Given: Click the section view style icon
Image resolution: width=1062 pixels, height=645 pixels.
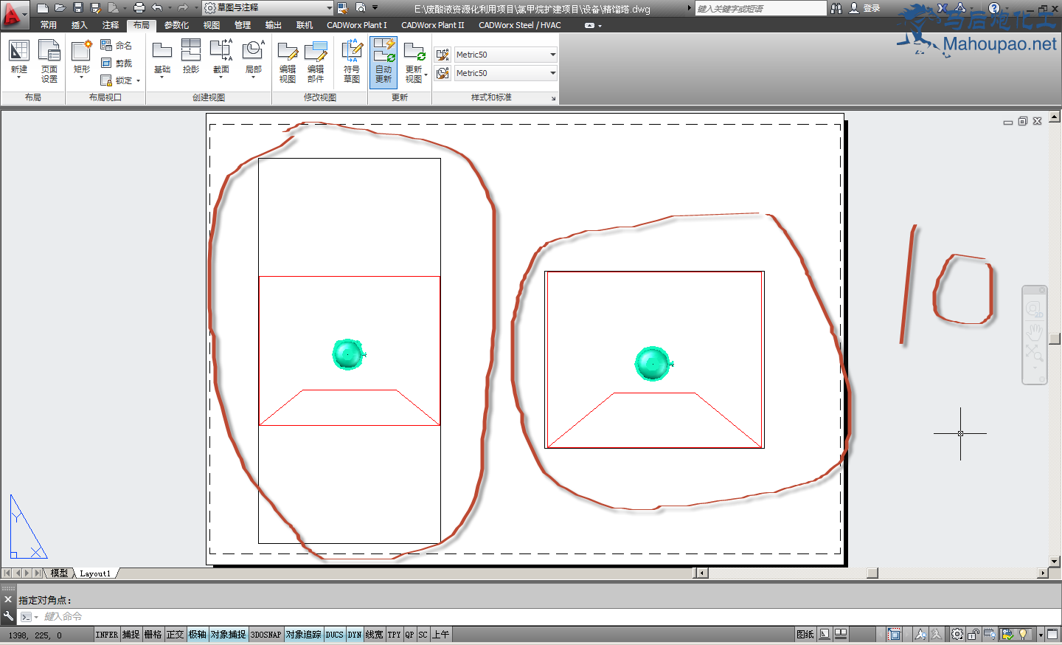Looking at the screenshot, I should click(442, 55).
